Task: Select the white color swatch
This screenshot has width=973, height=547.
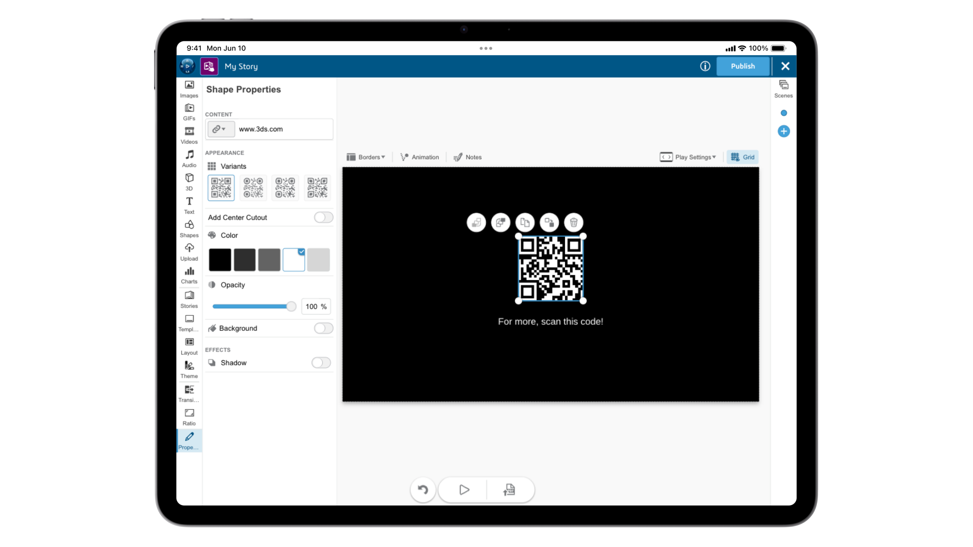Action: (x=293, y=259)
